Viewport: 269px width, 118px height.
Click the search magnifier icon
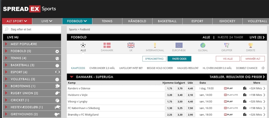coord(6,29)
